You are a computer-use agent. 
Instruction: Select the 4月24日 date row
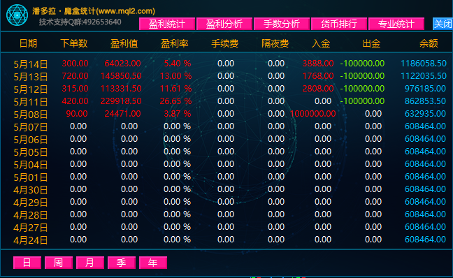pyautogui.click(x=31, y=240)
